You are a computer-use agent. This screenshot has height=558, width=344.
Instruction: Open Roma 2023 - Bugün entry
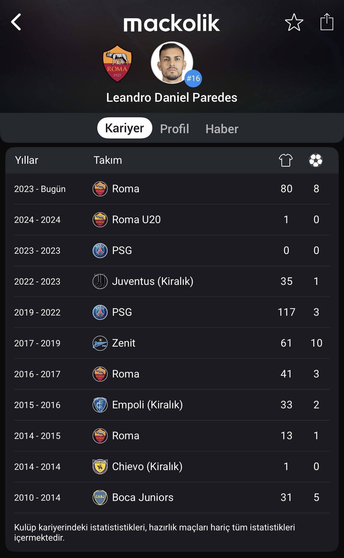tap(172, 189)
